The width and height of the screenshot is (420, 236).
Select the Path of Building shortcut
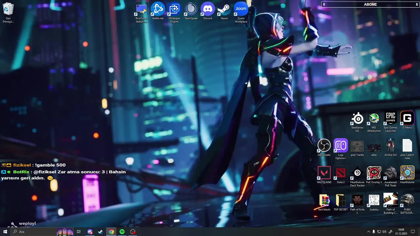[390, 204]
